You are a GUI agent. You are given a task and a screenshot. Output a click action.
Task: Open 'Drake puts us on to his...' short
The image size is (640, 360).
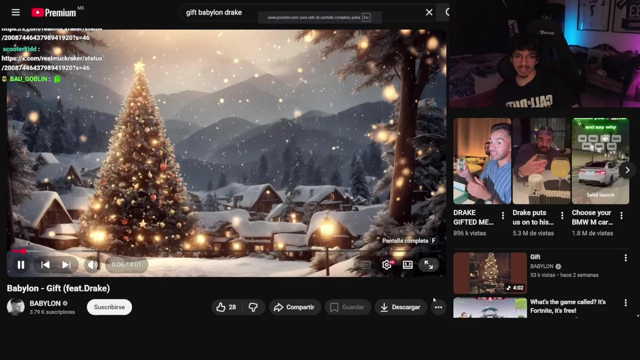541,161
